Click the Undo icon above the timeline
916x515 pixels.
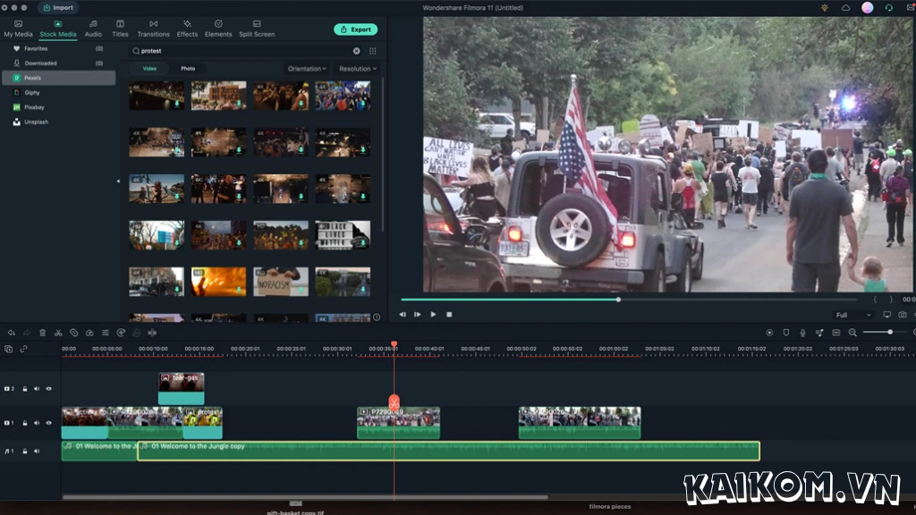[12, 332]
